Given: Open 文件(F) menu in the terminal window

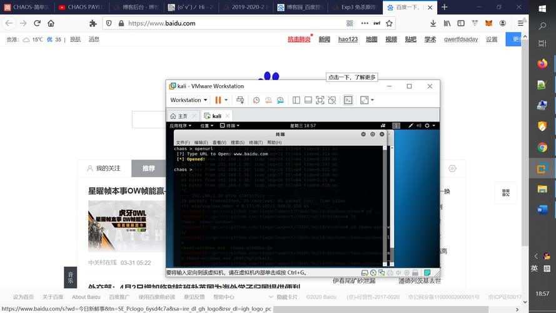Looking at the screenshot, I should (x=183, y=142).
